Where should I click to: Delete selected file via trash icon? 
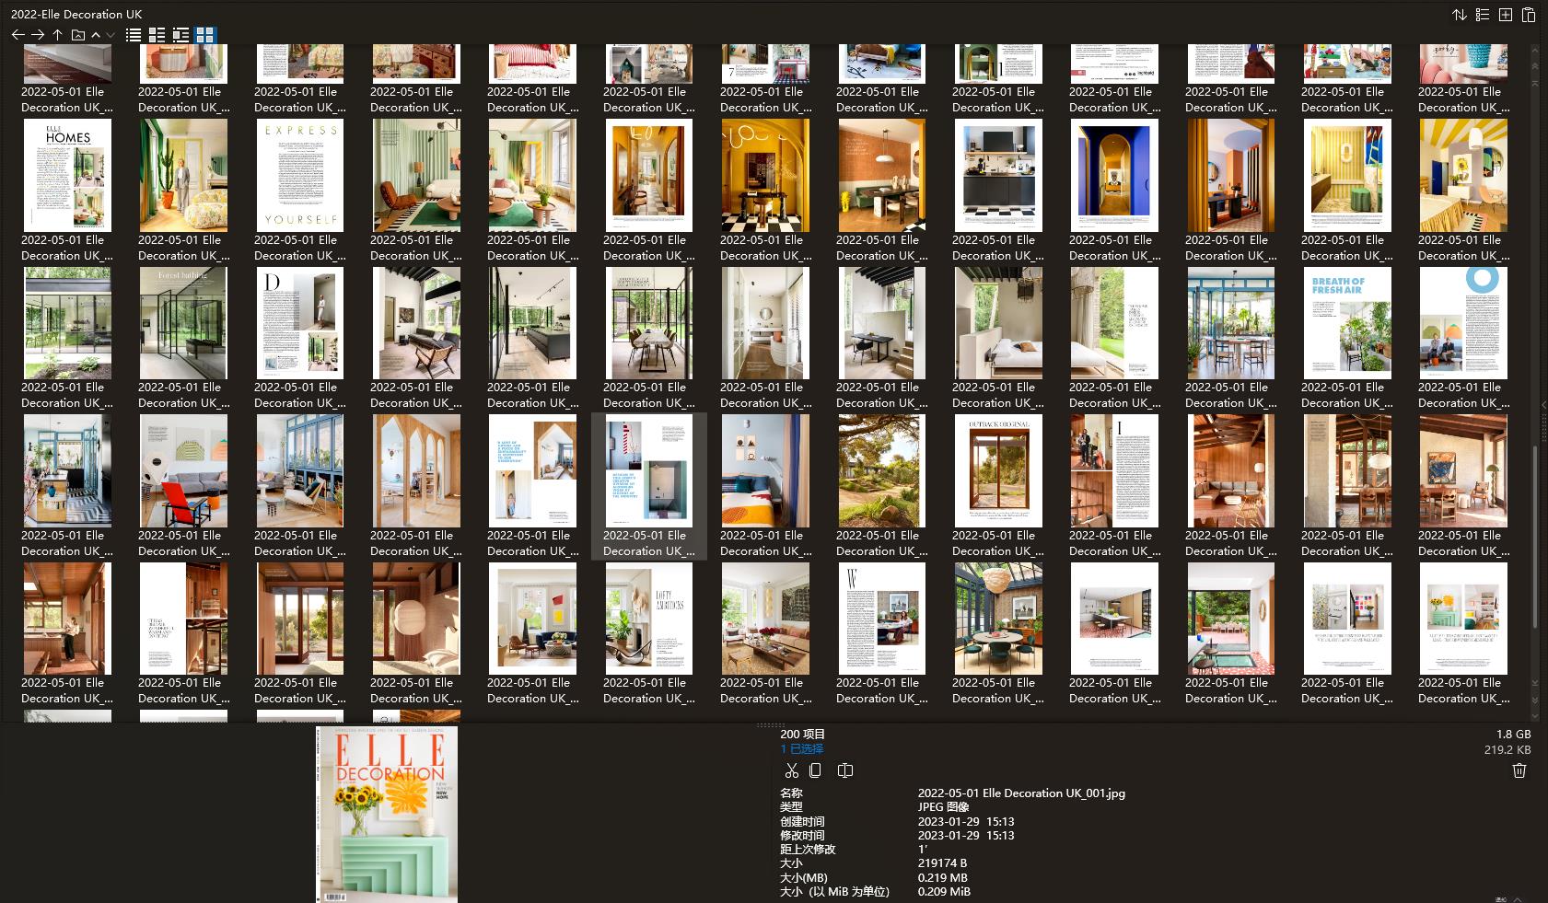[x=1520, y=770]
